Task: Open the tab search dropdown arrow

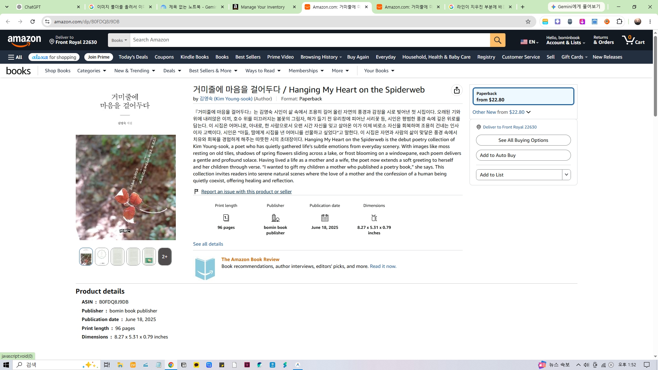Action: pyautogui.click(x=7, y=7)
